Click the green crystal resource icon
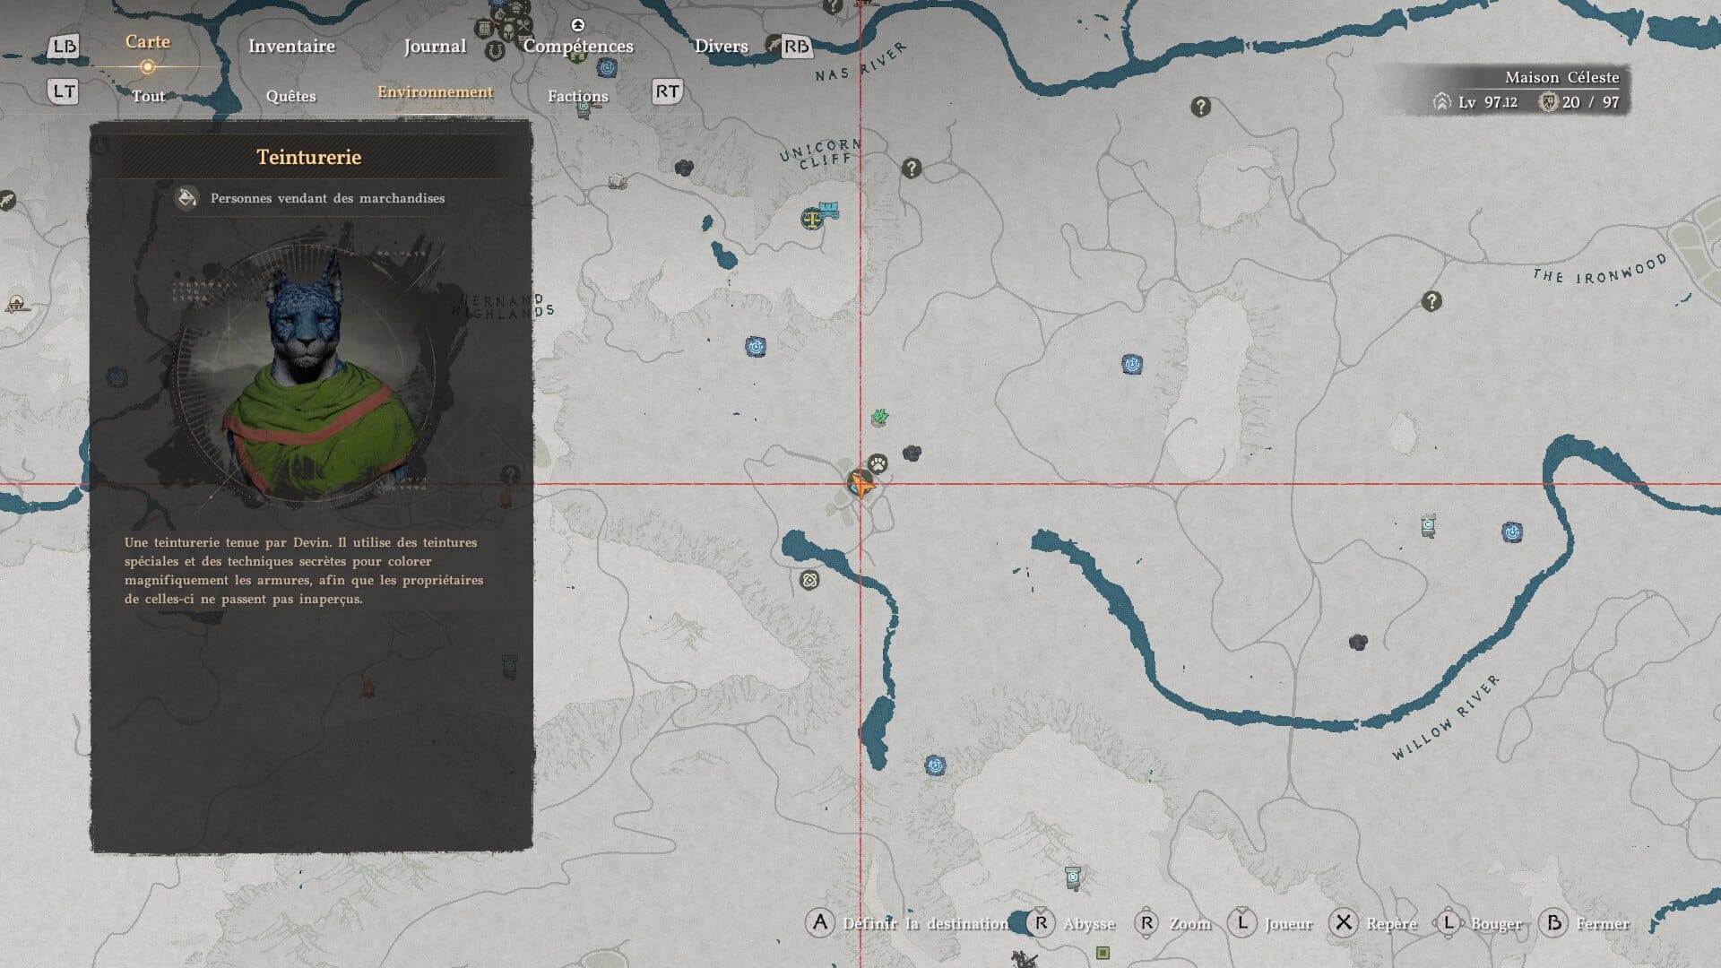The height and width of the screenshot is (968, 1721). tap(879, 417)
